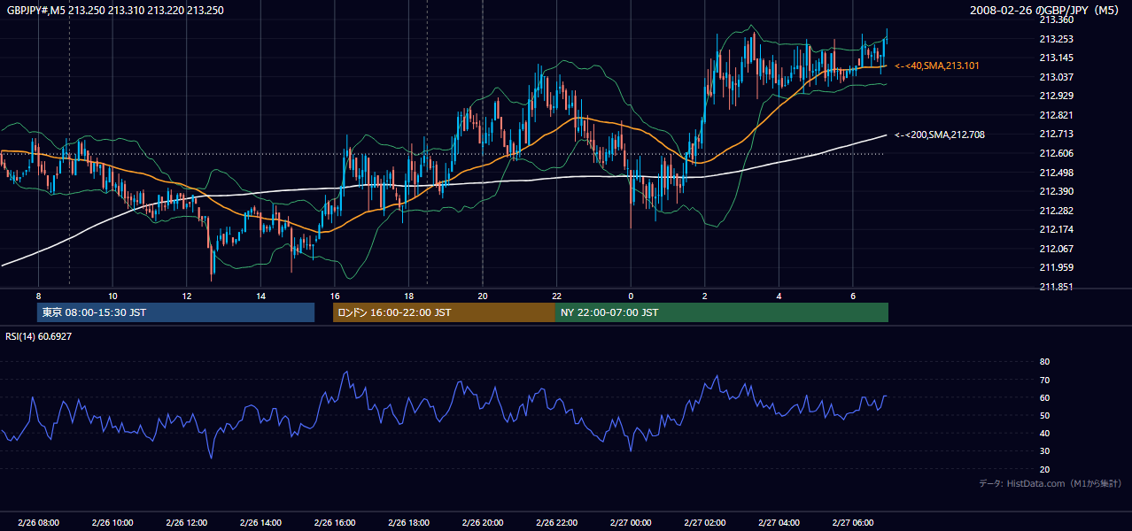Click RSI level 80 on the scale
Screen dimensions: 1132x531
(x=1044, y=362)
